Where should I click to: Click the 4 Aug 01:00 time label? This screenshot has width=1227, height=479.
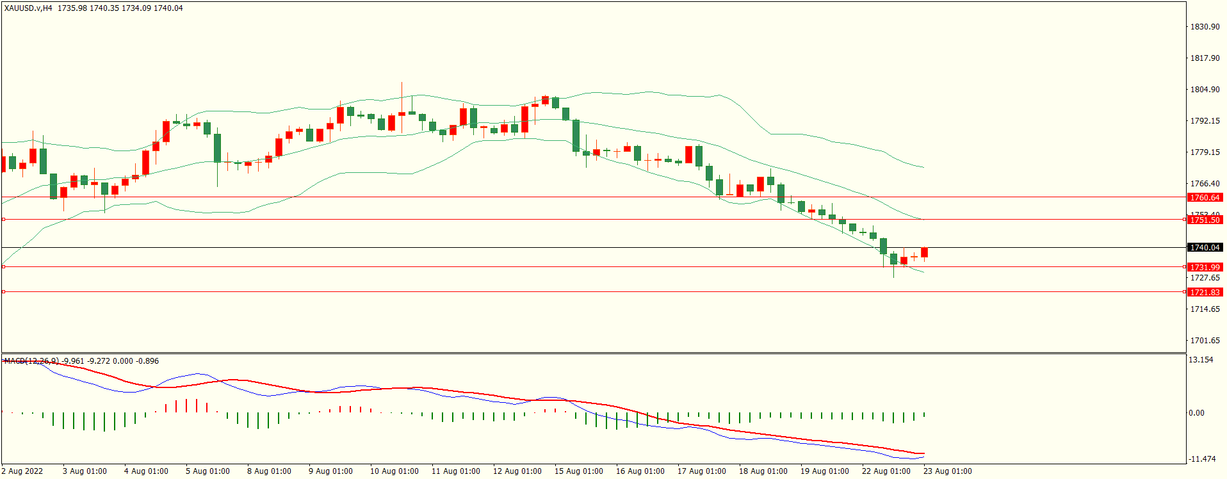(x=146, y=471)
